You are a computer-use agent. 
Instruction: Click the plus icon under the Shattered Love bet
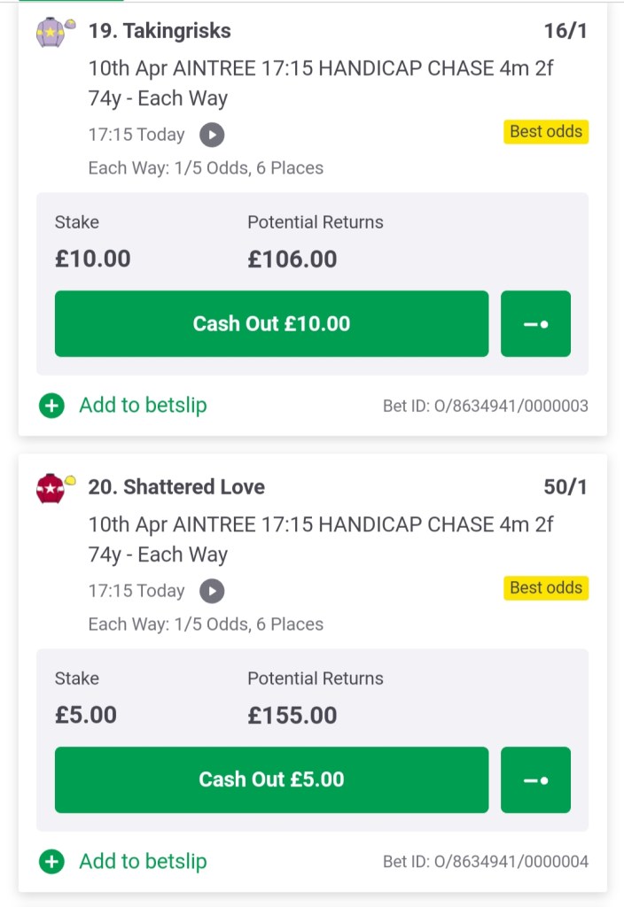tap(52, 862)
